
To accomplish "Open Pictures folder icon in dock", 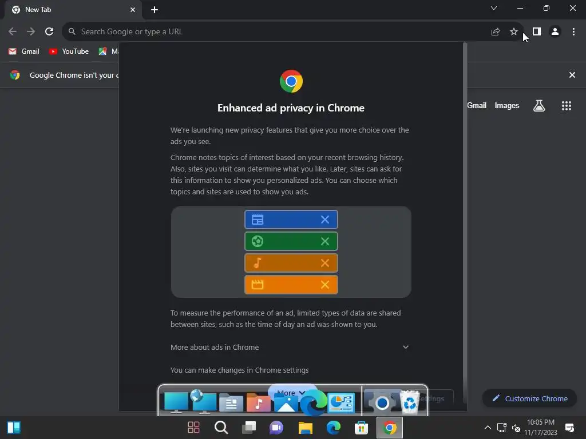I will coord(286,403).
